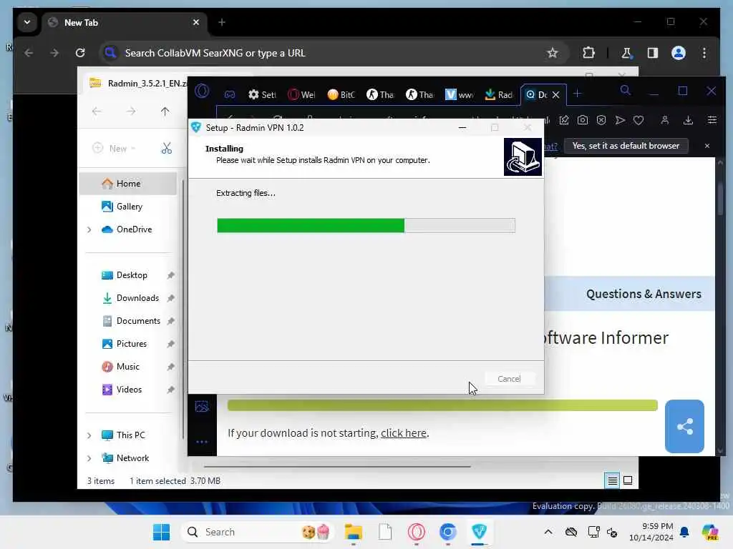733x549 pixels.
Task: Open the Opera sidebar three-dots menu
Action: click(202, 442)
